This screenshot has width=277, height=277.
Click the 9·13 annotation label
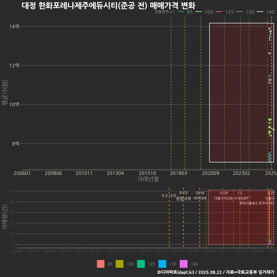[x=184, y=193]
